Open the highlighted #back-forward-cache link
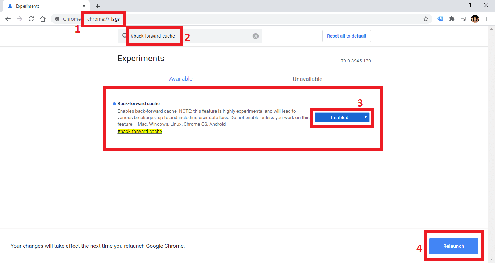This screenshot has width=495, height=263. 140,131
